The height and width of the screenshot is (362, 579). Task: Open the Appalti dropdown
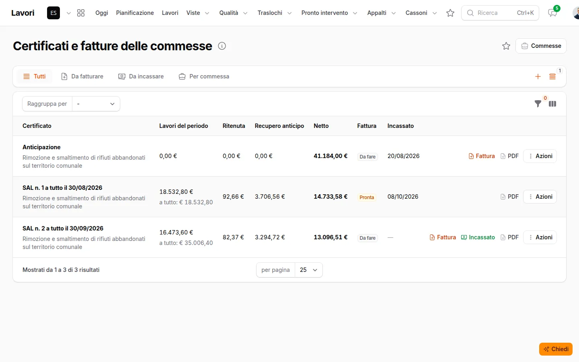pyautogui.click(x=382, y=13)
